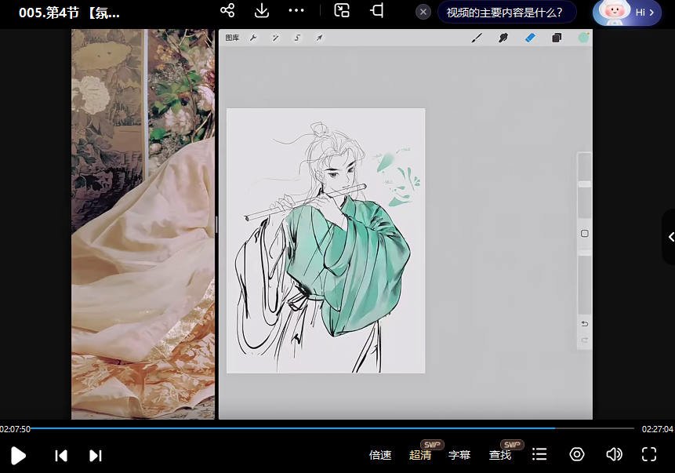Open the Selection tool (S icon)
Image resolution: width=675 pixels, height=473 pixels.
tap(297, 37)
